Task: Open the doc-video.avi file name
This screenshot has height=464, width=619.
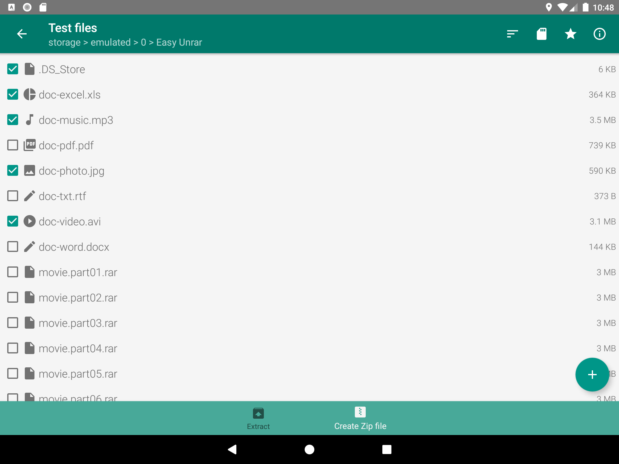Action: [x=70, y=221]
